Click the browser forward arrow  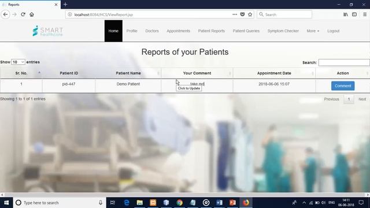click(x=14, y=14)
